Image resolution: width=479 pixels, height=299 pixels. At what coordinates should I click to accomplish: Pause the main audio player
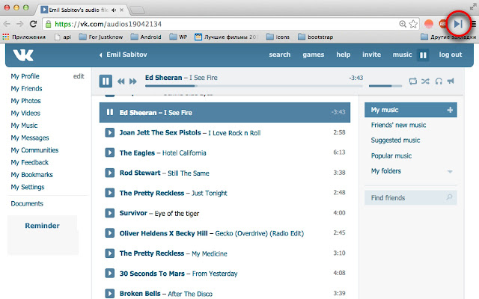point(106,81)
